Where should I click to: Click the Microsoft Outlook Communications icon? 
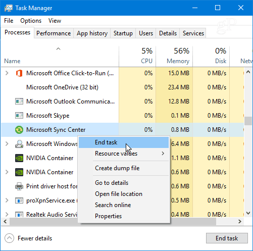click(19, 102)
